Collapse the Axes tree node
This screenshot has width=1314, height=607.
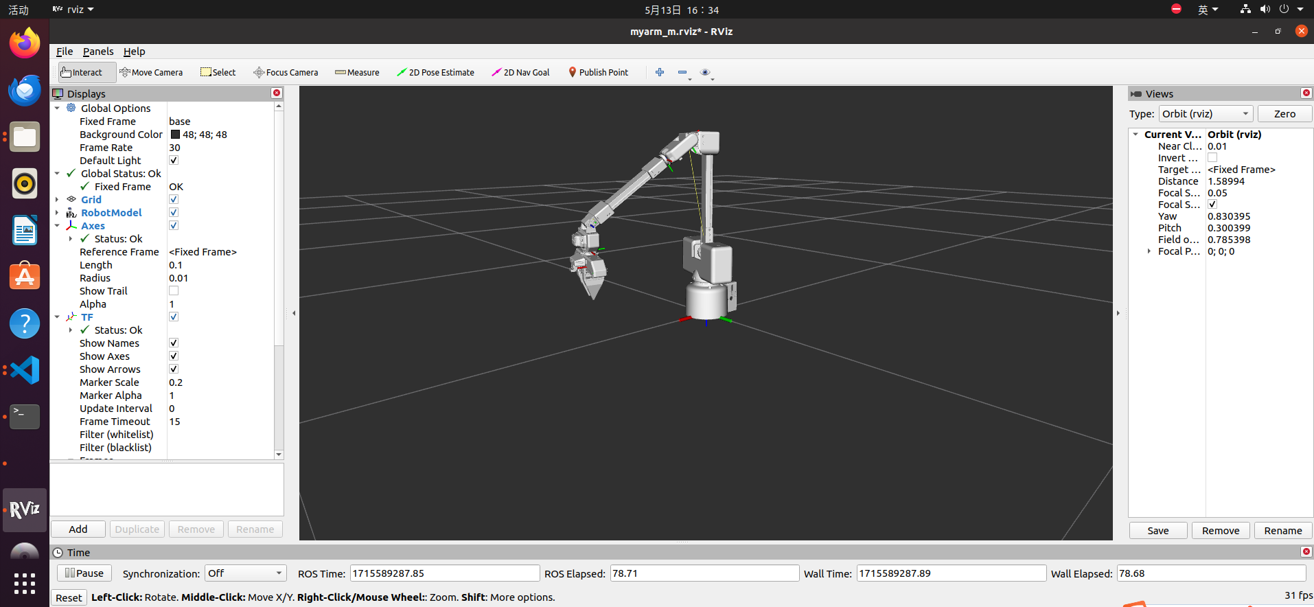tap(57, 226)
